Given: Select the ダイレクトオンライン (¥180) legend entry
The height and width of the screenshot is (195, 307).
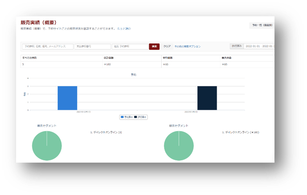Looking at the screenshot, I should (241, 132).
